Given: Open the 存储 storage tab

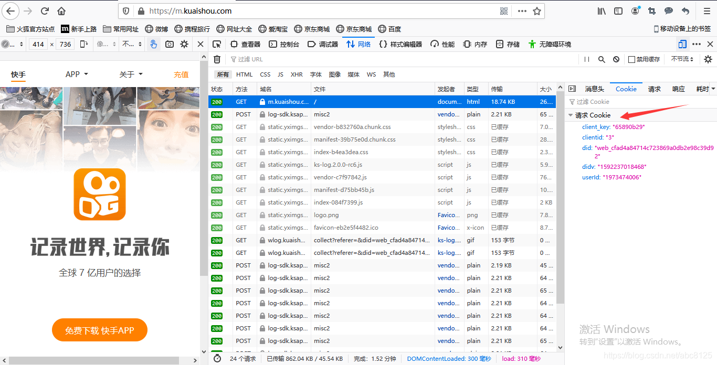Looking at the screenshot, I should pyautogui.click(x=508, y=45).
